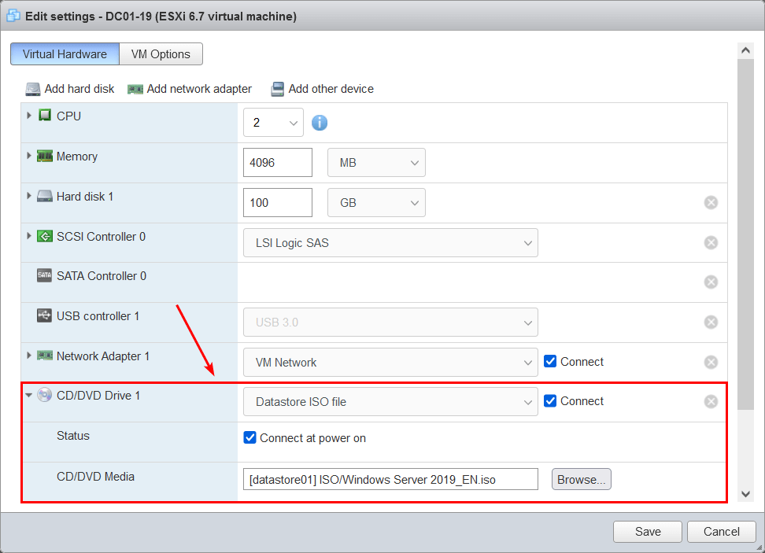The width and height of the screenshot is (765, 553).
Task: Click the SCSI Controller 0 icon
Action: tap(45, 237)
